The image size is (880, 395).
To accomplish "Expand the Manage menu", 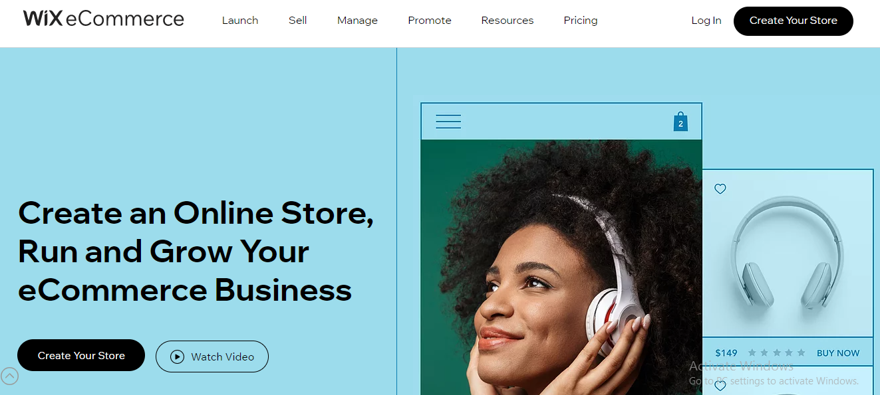I will 357,21.
